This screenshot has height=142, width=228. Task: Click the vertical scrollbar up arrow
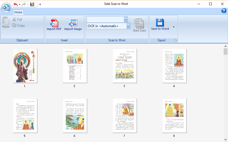[x=226, y=46]
